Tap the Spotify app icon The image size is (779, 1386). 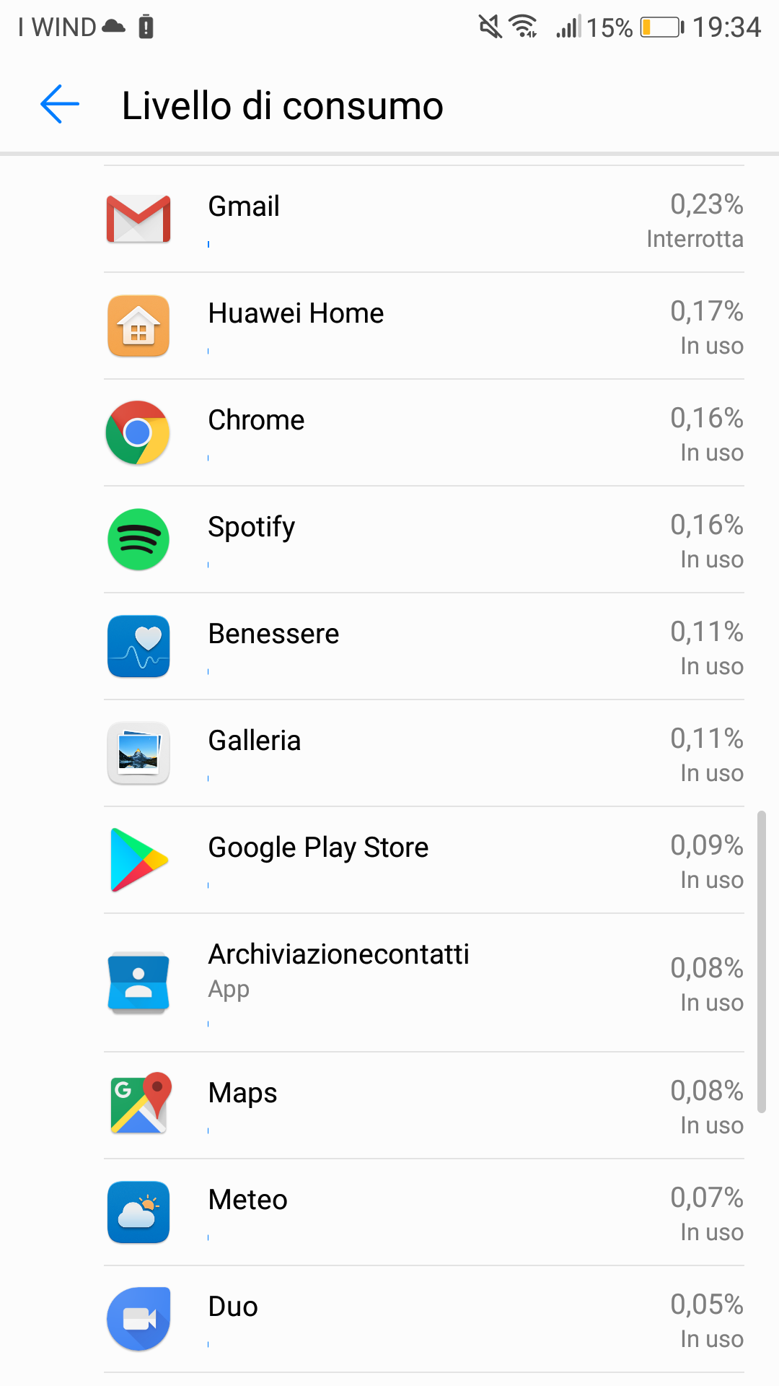[138, 539]
